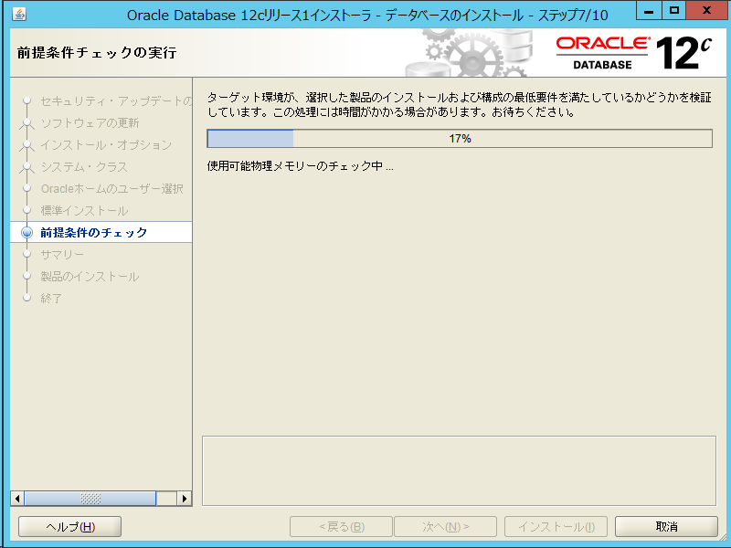Select the システム・クラス step
The width and height of the screenshot is (731, 548).
tap(84, 167)
